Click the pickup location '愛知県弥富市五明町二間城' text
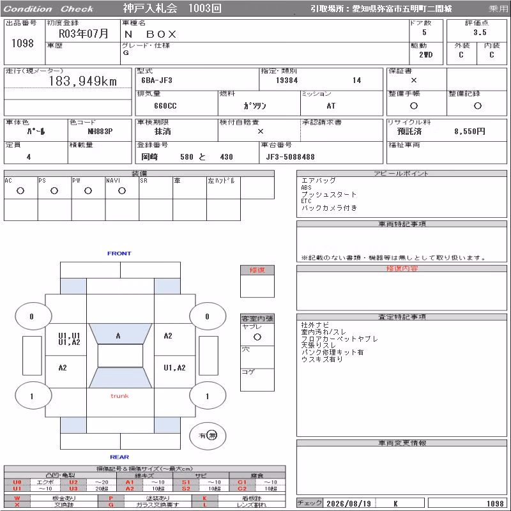Viewport: 511px width, 511px height. [402, 9]
